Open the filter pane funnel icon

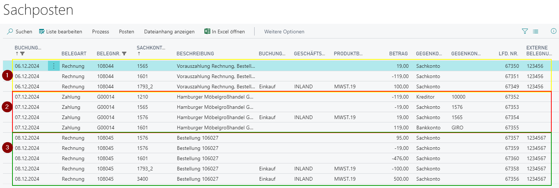525,32
